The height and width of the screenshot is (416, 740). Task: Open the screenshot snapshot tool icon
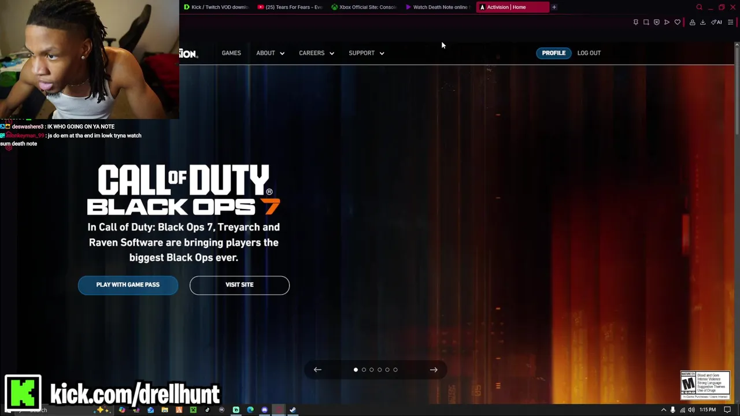[x=646, y=22]
